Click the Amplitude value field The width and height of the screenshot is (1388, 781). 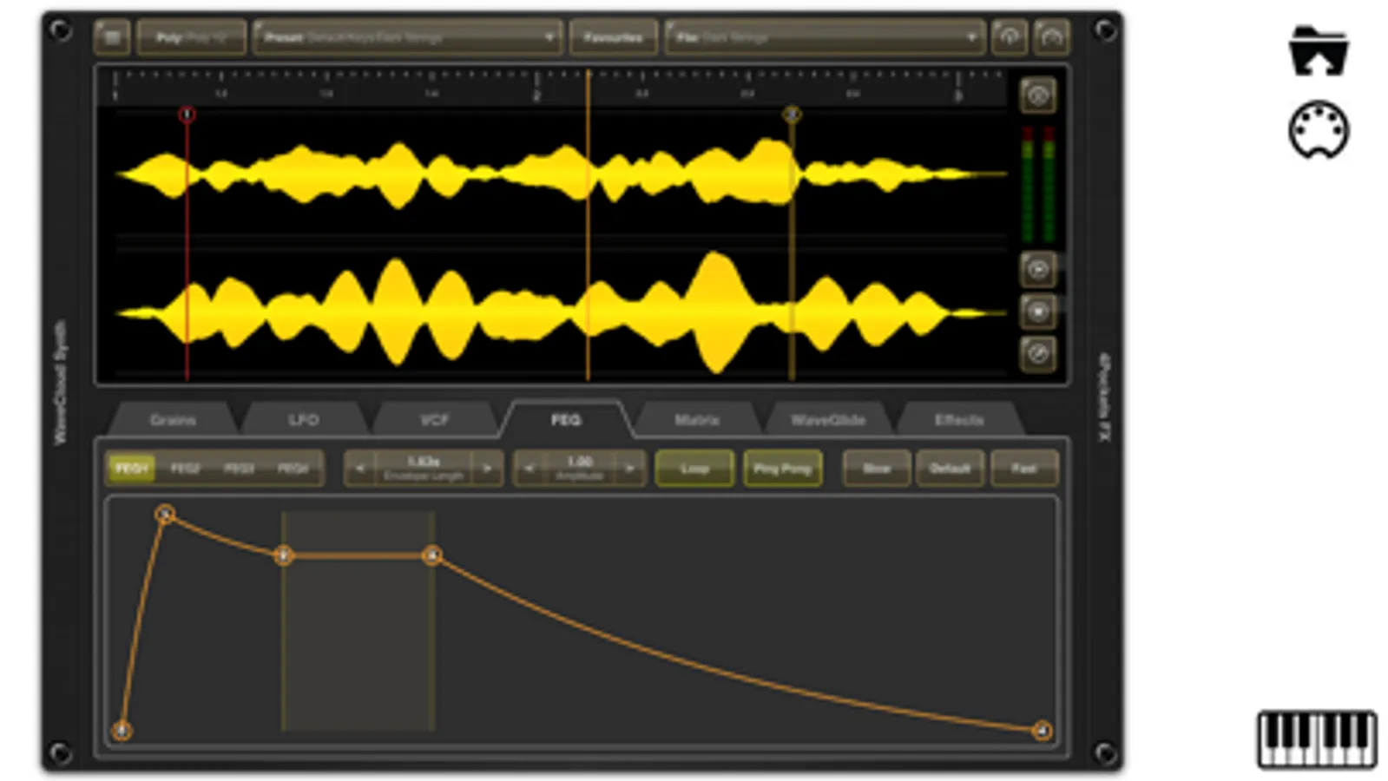(x=579, y=469)
